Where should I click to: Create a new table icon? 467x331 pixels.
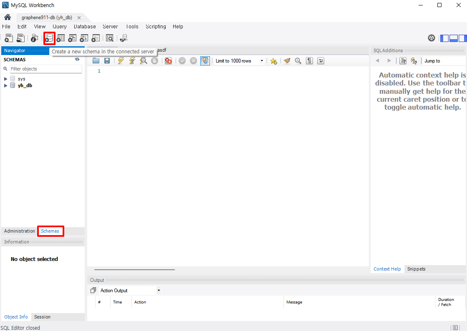point(61,38)
